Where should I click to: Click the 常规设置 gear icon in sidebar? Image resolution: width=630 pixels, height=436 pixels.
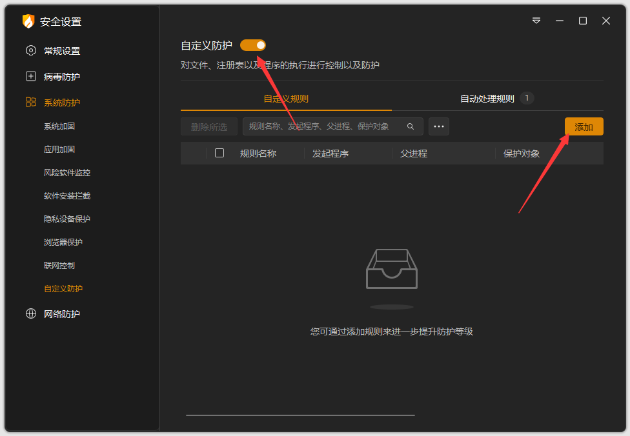(31, 50)
